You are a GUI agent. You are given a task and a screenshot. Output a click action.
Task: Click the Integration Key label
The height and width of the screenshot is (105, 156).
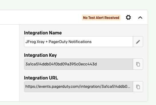pos(40,55)
